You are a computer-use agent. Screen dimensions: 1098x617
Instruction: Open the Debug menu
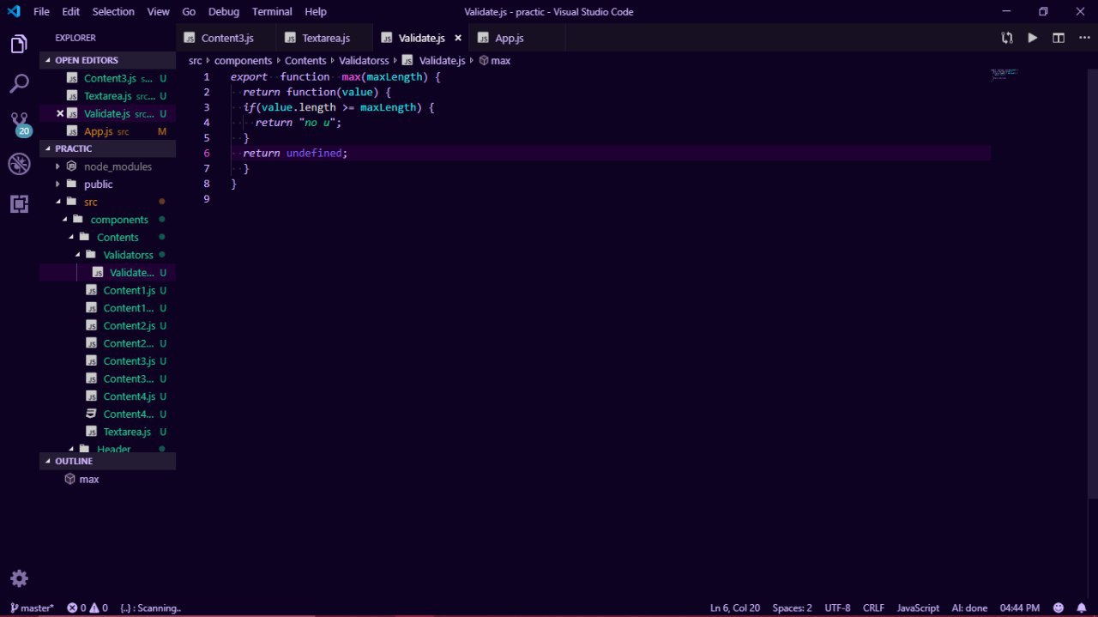pyautogui.click(x=224, y=12)
